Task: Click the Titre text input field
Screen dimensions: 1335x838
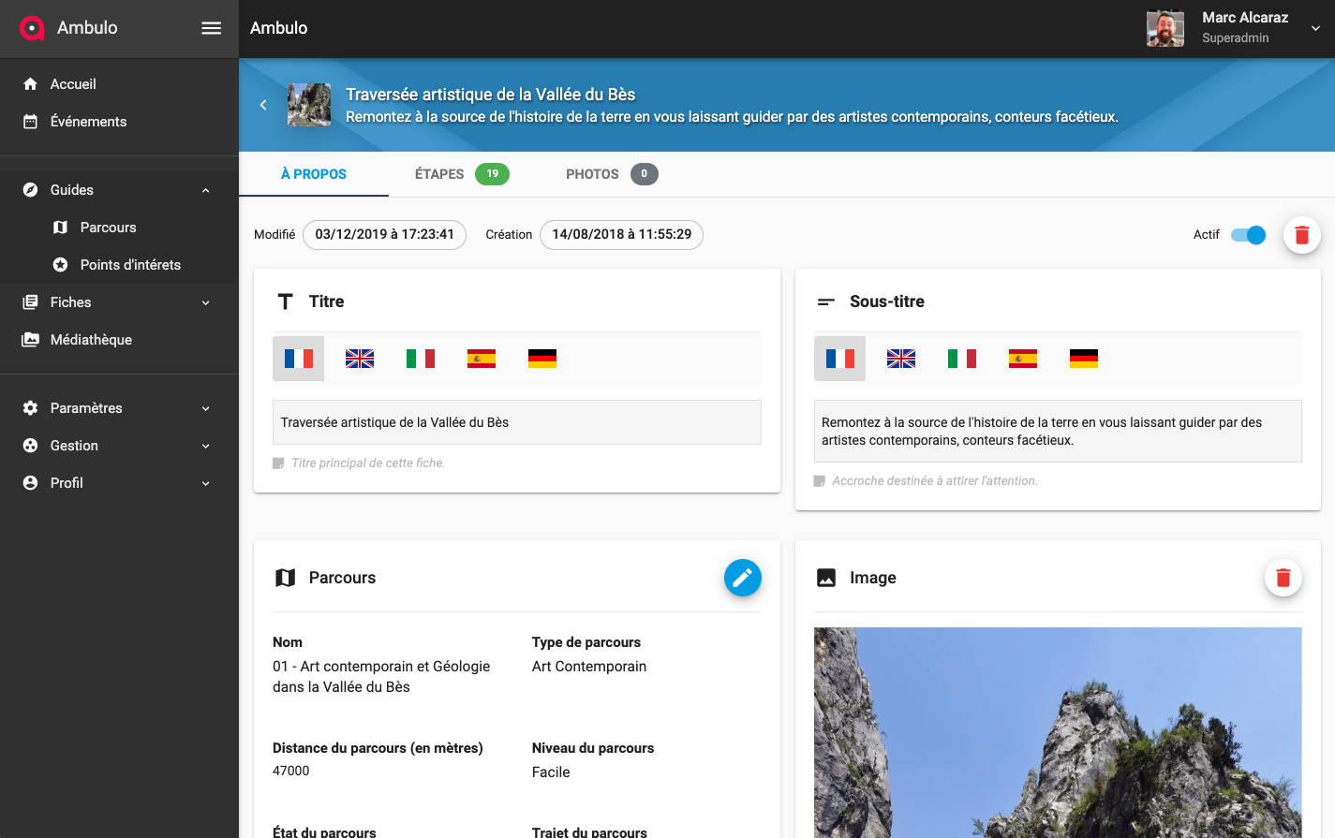Action: 516,422
